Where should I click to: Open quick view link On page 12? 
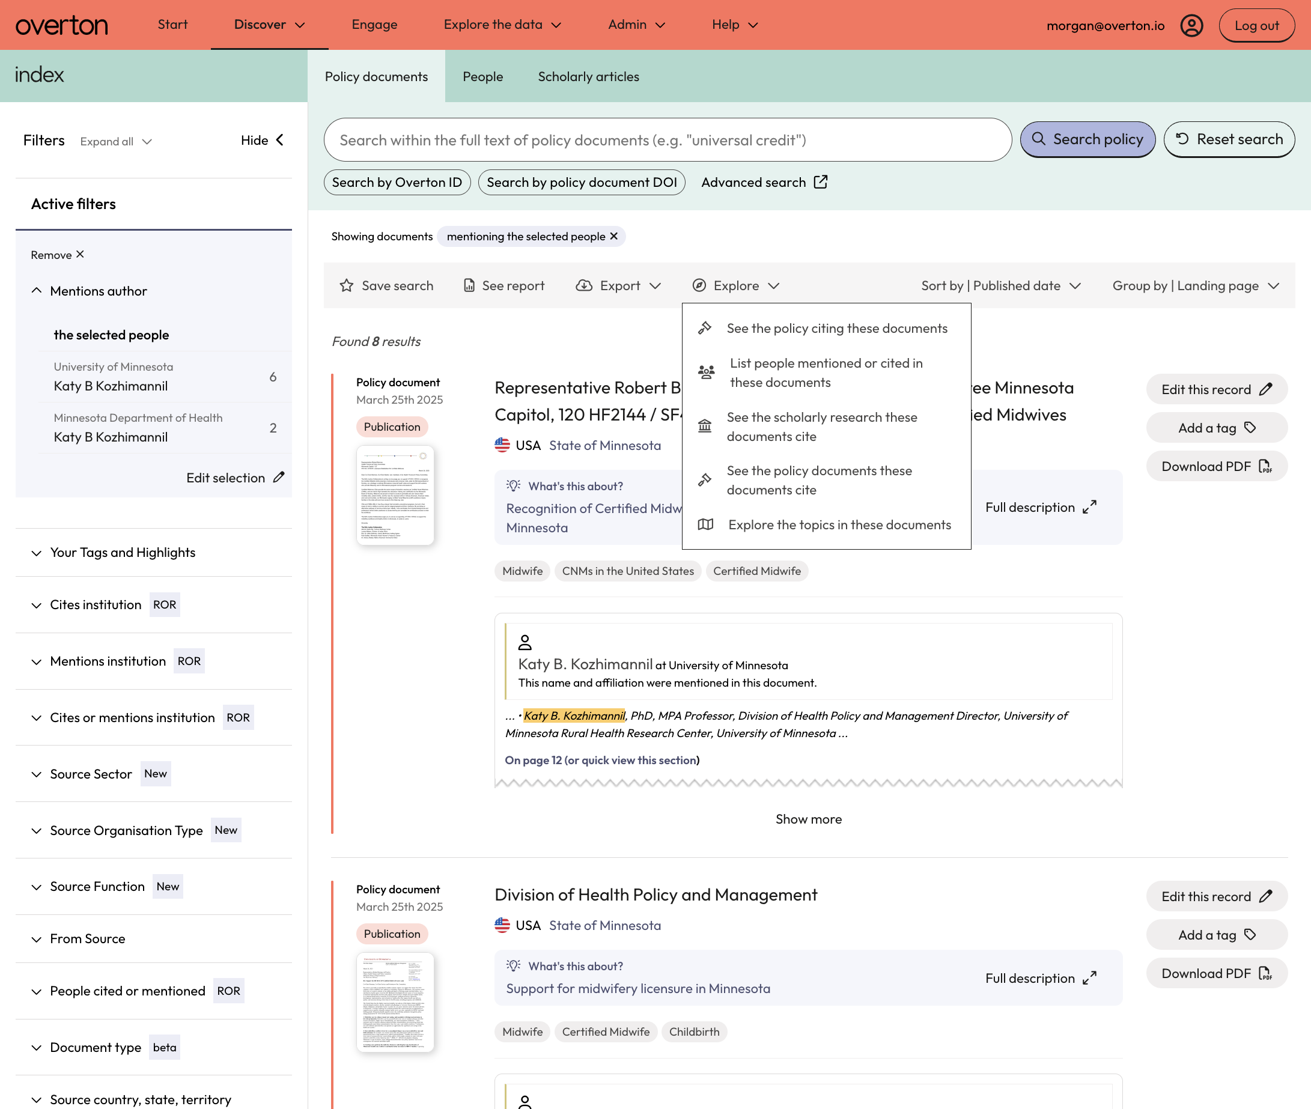(x=602, y=759)
